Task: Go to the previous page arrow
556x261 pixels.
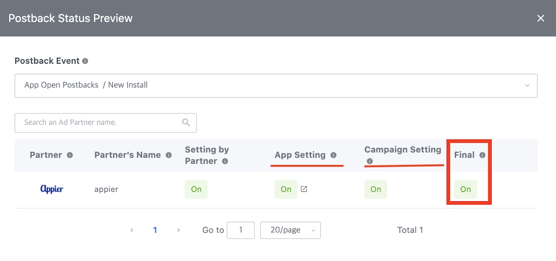Action: [x=132, y=230]
